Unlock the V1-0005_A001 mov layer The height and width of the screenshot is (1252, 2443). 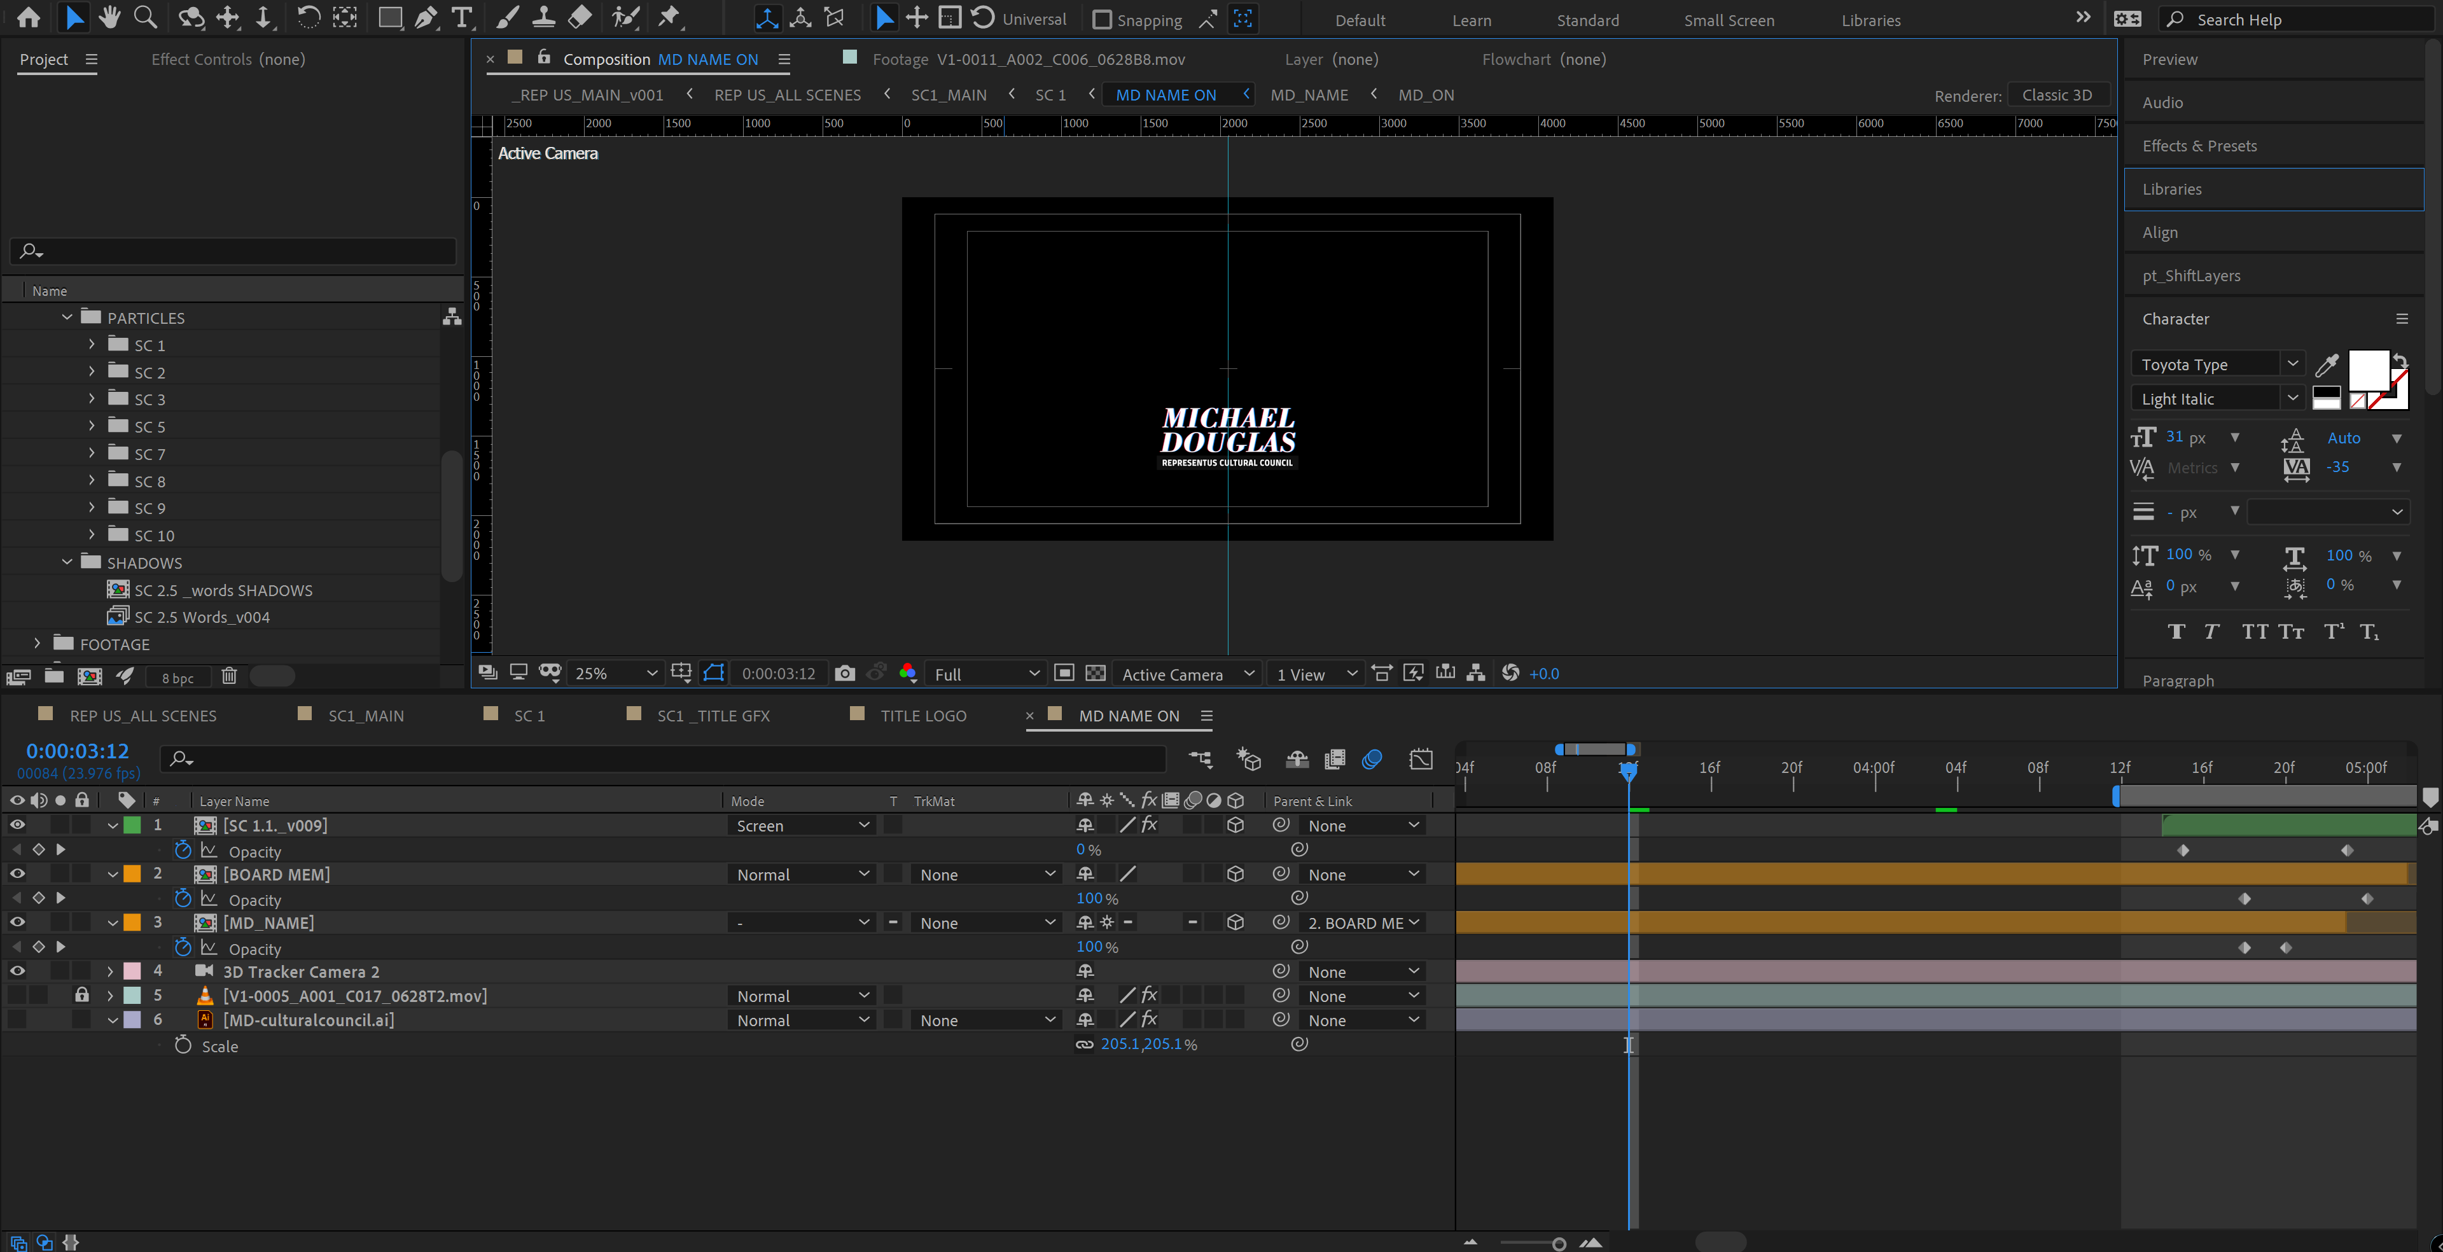click(x=83, y=995)
